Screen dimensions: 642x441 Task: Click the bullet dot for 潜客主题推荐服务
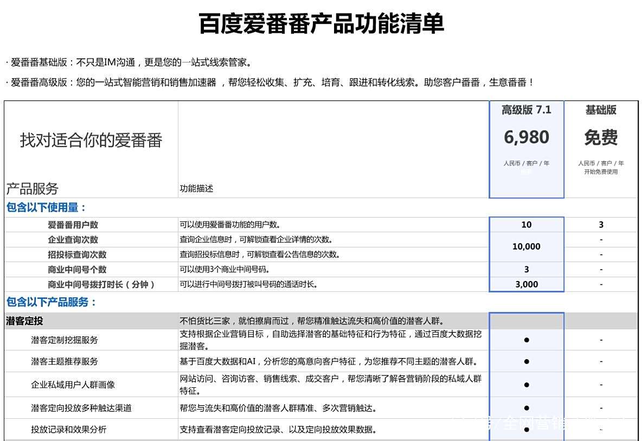point(526,361)
